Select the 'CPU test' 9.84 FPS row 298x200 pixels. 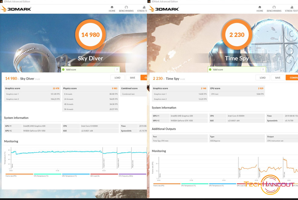point(237,94)
